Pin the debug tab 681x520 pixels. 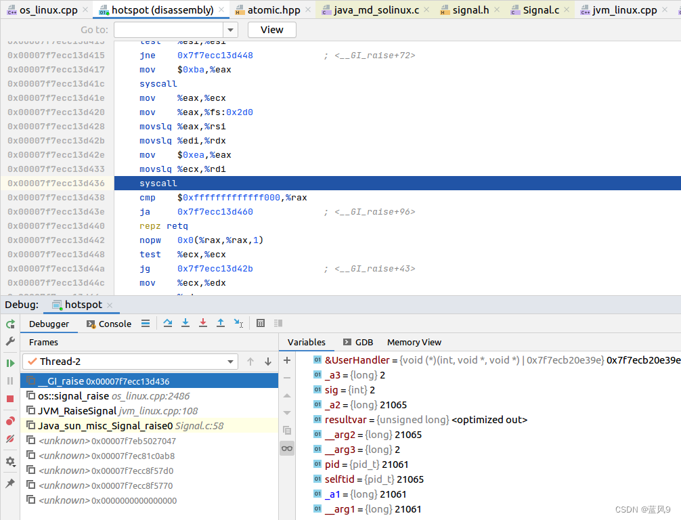(10, 483)
